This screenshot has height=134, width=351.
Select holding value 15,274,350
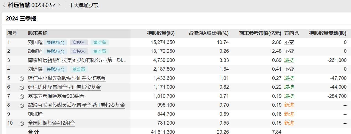[x=163, y=42]
